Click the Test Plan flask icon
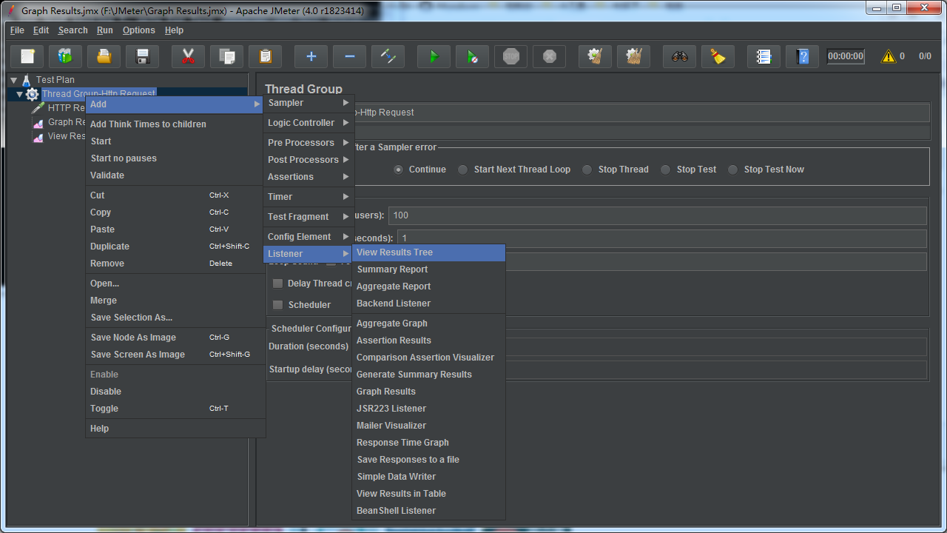 pyautogui.click(x=27, y=80)
